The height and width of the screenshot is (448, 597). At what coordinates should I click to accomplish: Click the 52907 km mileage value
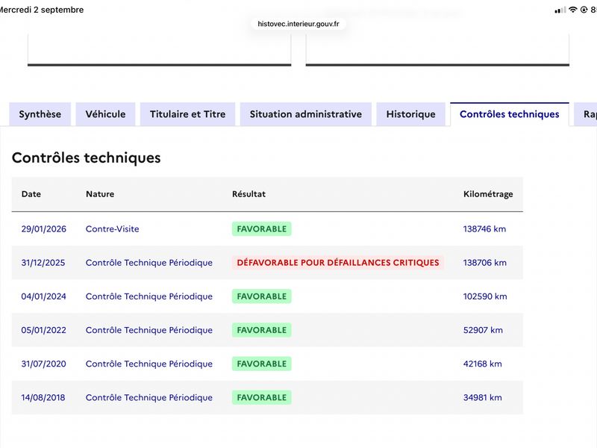[x=483, y=330]
